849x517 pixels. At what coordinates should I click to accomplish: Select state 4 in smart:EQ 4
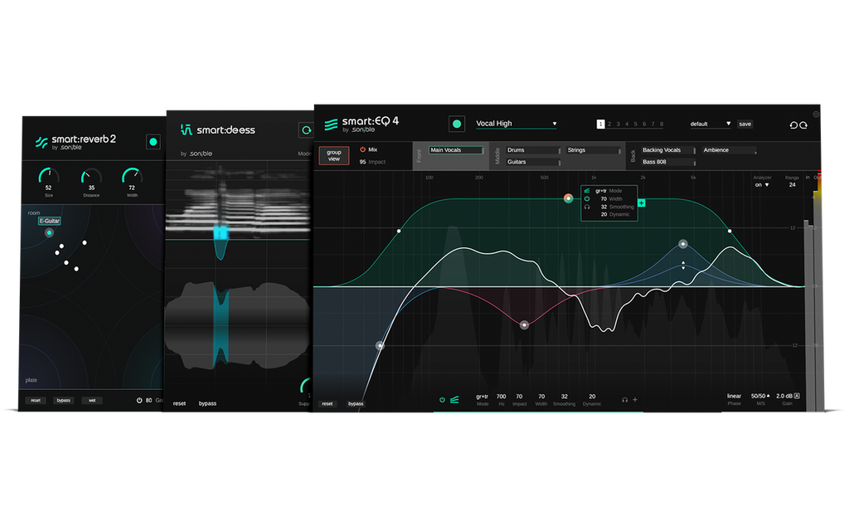(x=627, y=124)
